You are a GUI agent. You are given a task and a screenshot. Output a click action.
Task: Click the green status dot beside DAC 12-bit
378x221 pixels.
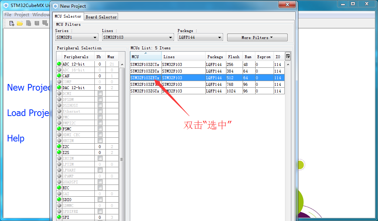pos(59,87)
